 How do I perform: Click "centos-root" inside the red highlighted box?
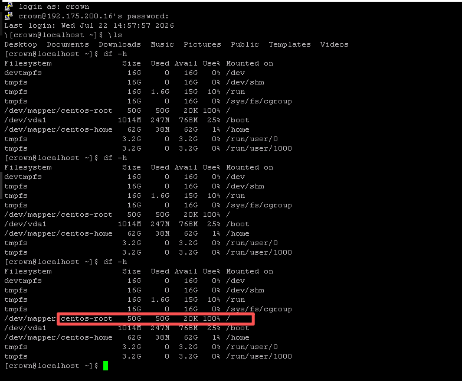87,318
